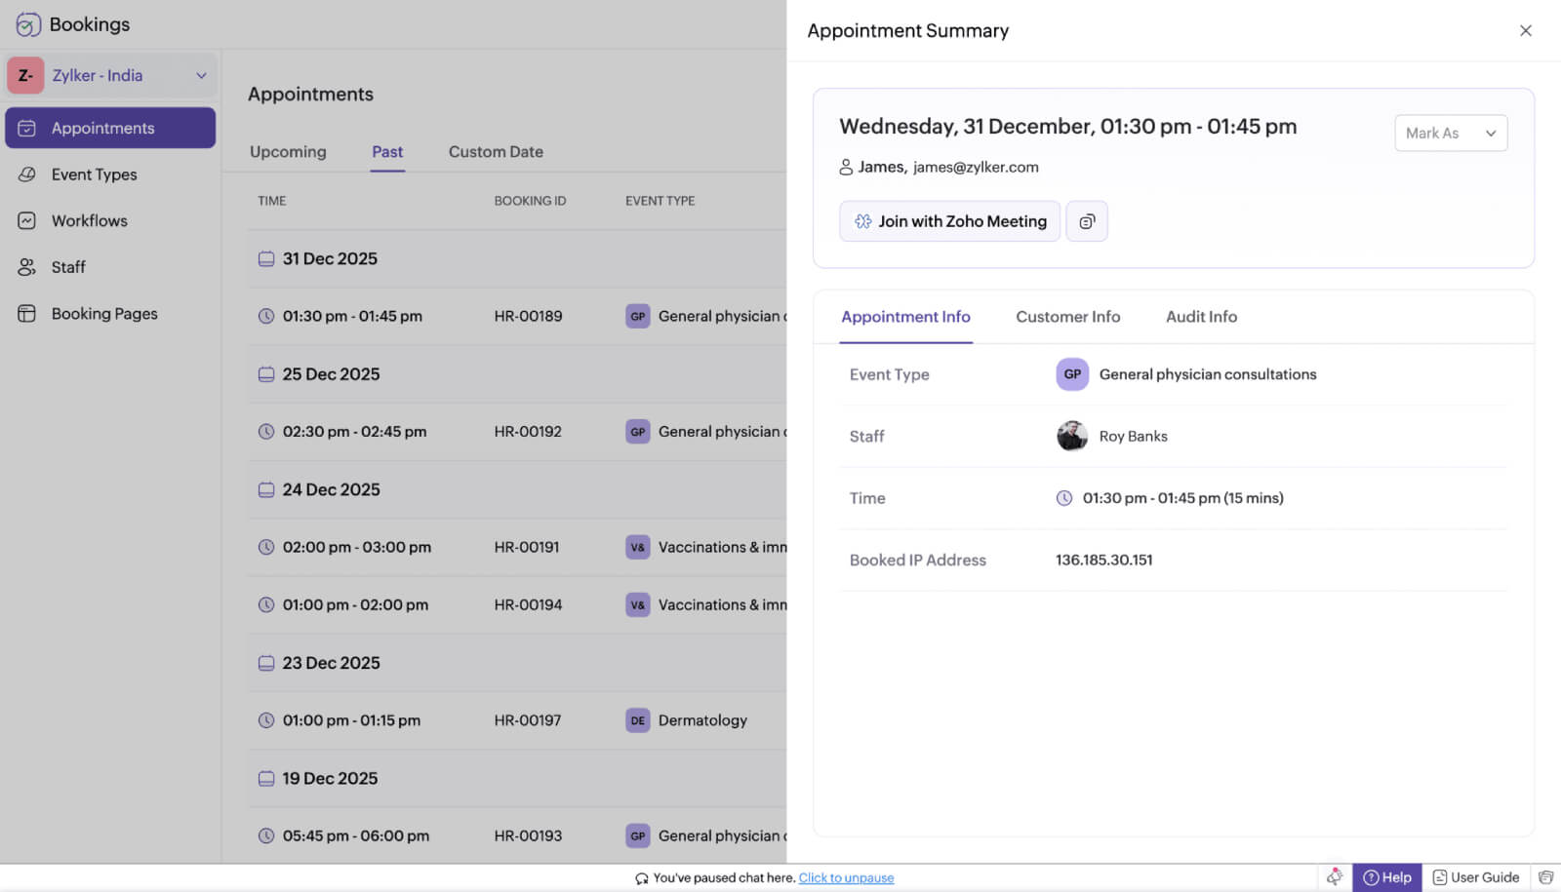Select the Custom Date tab
Image resolution: width=1561 pixels, height=892 pixels.
495,151
